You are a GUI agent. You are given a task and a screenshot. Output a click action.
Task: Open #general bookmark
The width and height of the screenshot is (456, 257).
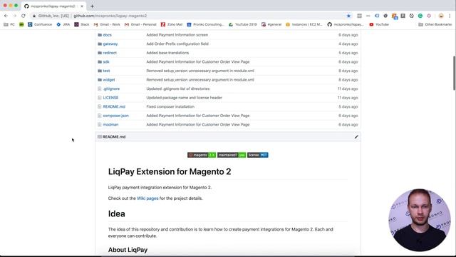coord(271,25)
